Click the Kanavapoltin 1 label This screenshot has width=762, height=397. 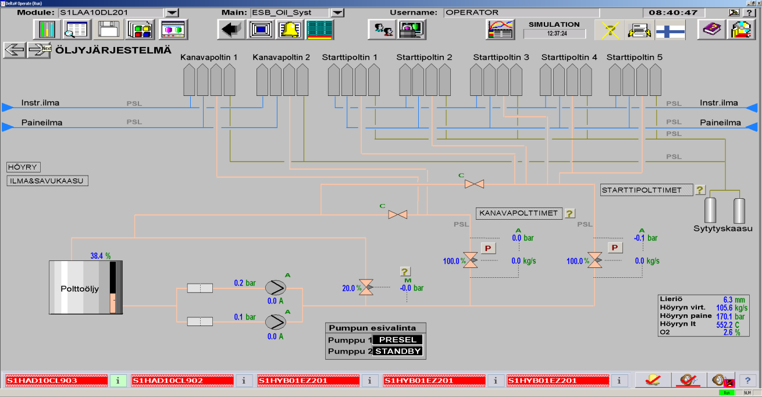(x=209, y=58)
